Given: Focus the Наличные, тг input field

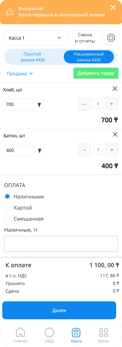Looking at the screenshot, I should pos(61,244).
